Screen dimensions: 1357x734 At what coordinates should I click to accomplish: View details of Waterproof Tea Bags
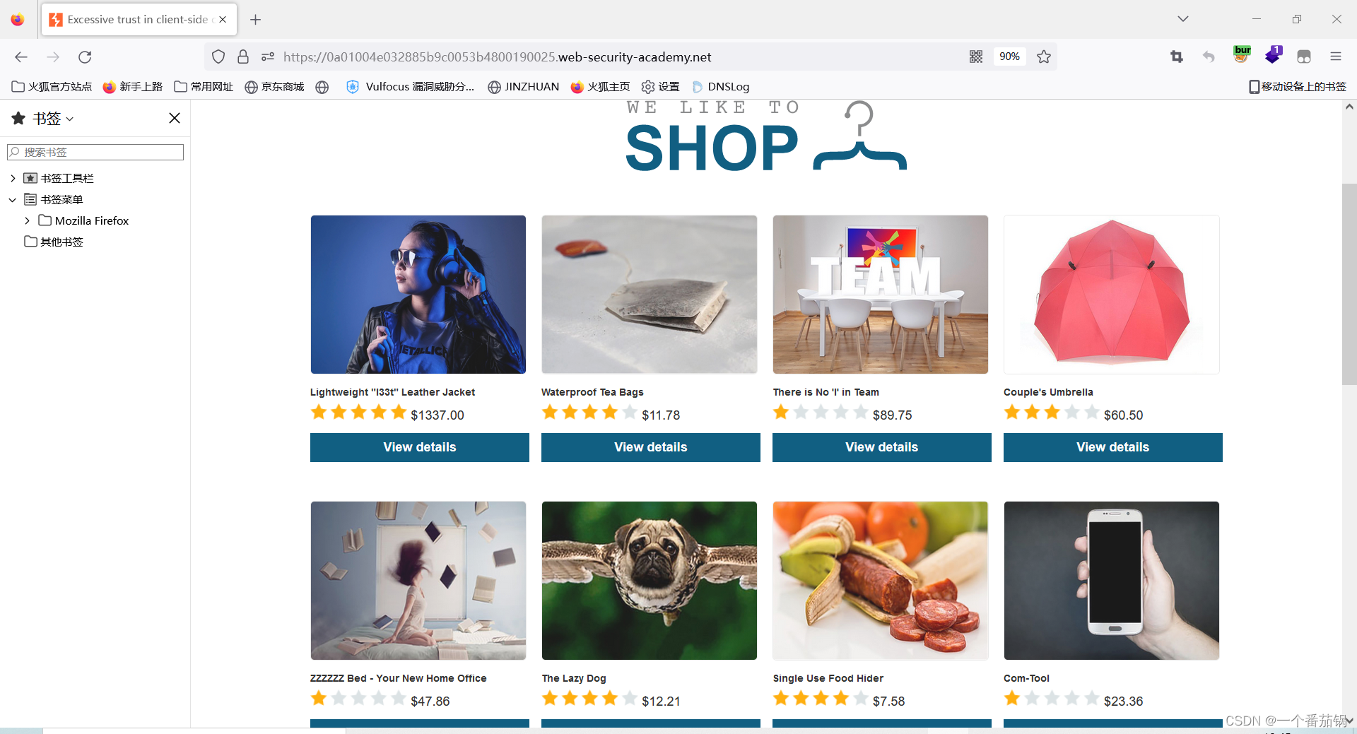click(x=651, y=447)
